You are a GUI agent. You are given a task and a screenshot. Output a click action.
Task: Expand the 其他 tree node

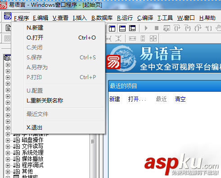8,172
